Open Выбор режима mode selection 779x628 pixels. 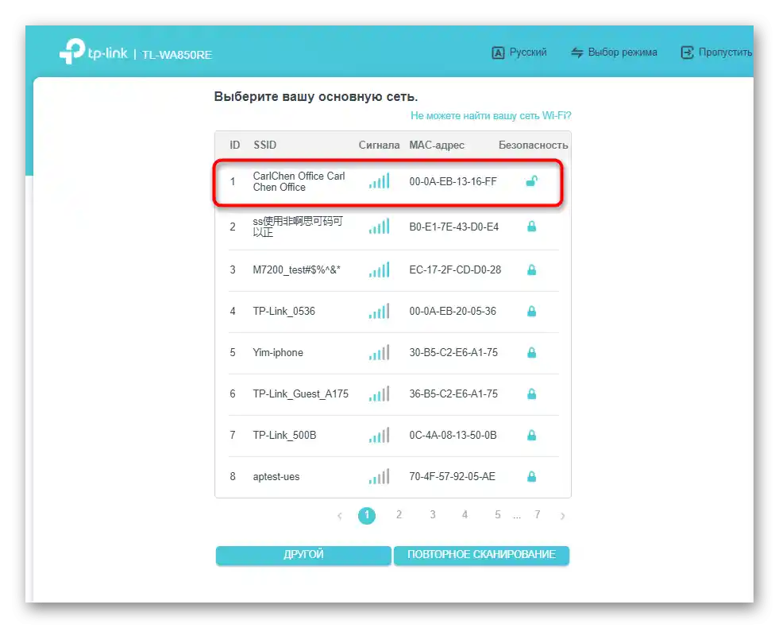pyautogui.click(x=614, y=52)
